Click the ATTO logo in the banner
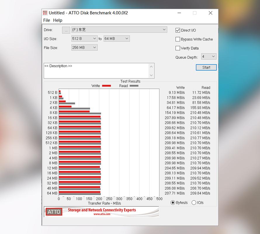Viewport: 260px width, 234px height. tap(54, 212)
